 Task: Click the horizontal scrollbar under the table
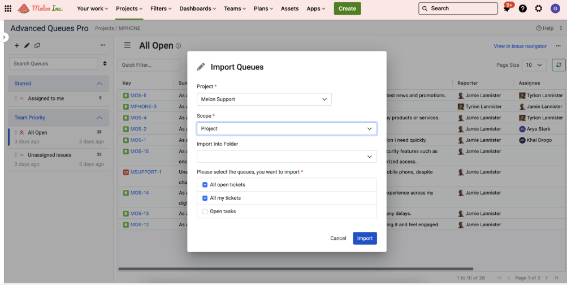point(295,269)
